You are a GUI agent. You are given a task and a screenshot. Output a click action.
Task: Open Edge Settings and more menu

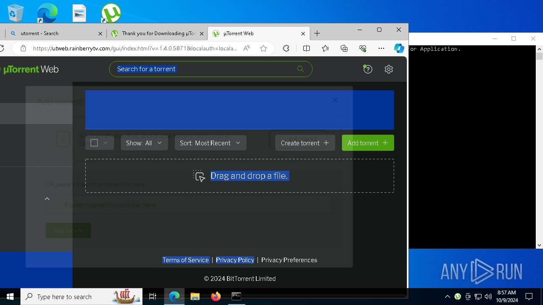[x=381, y=48]
